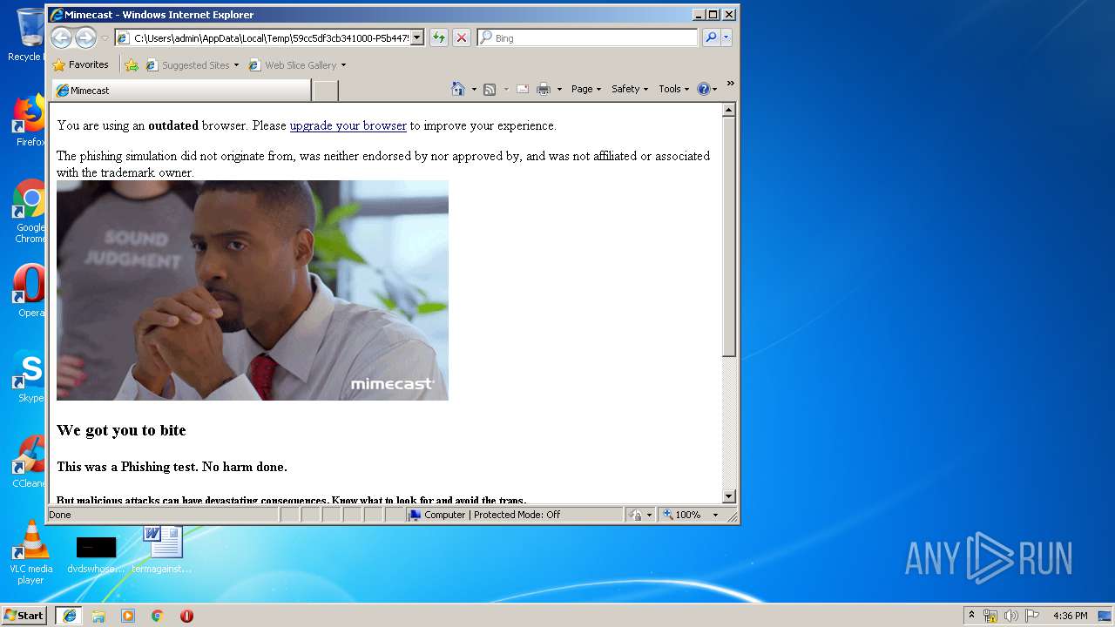Screen dimensions: 1115x627
Task: Stop loading with the red X icon
Action: pyautogui.click(x=462, y=37)
